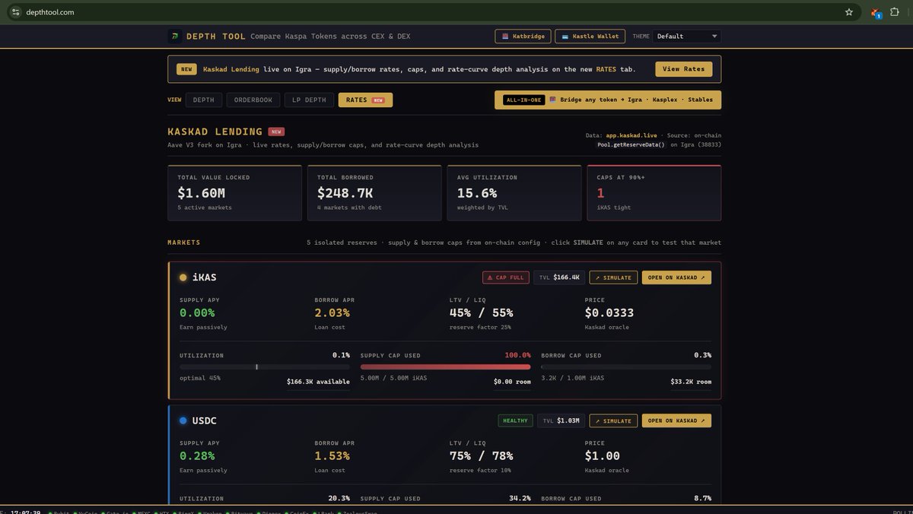Image resolution: width=913 pixels, height=514 pixels.
Task: Switch to the LP Depth view tab
Action: click(x=308, y=100)
